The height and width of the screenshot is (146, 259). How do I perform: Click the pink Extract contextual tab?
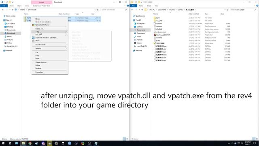[42, 2]
